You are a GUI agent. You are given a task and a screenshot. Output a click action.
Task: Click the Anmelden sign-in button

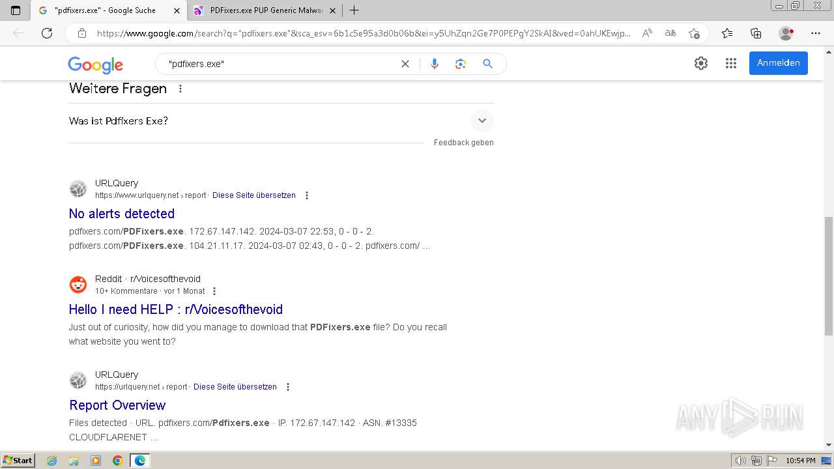coord(778,63)
